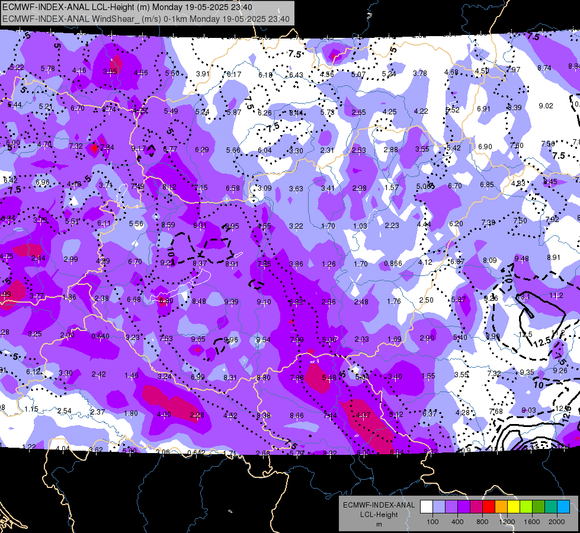Click the legend scale label 100
Screen dimensions: 580x533
pos(432,522)
